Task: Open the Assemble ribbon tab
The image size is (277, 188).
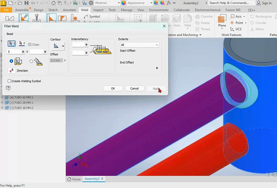Action: pos(22,10)
